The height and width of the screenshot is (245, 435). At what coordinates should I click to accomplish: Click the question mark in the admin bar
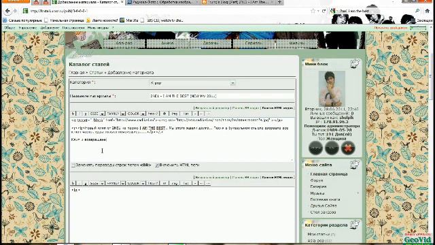pos(113,28)
